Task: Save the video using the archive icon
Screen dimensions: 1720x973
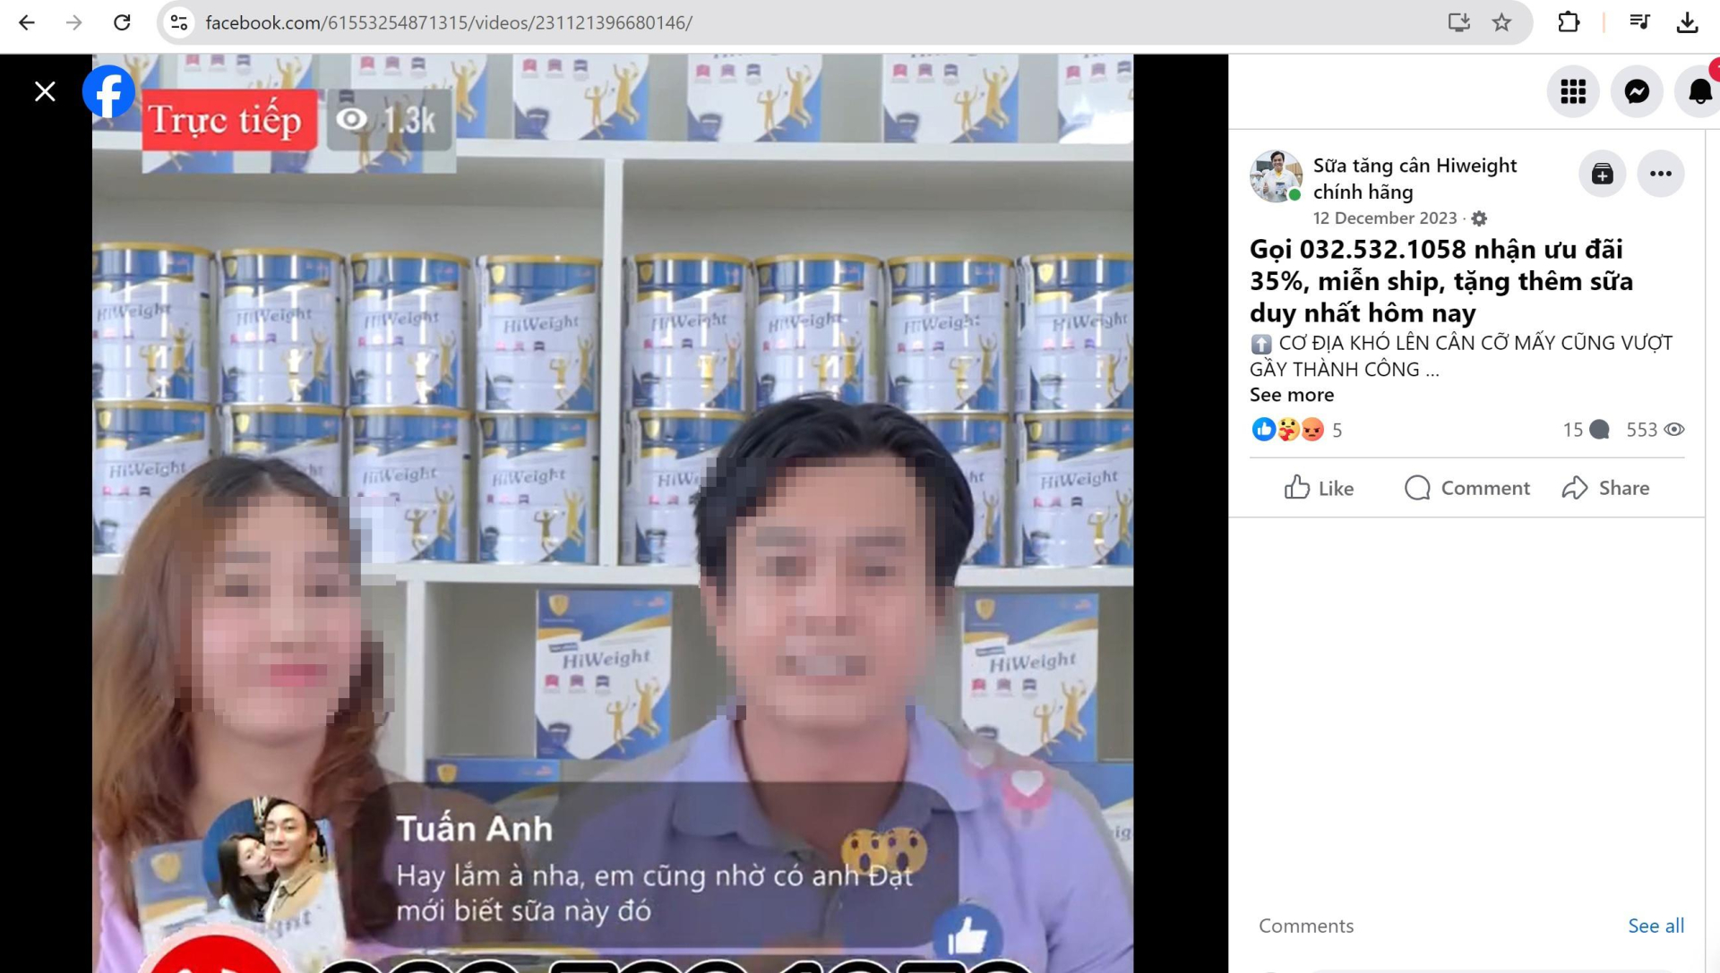Action: point(1602,174)
